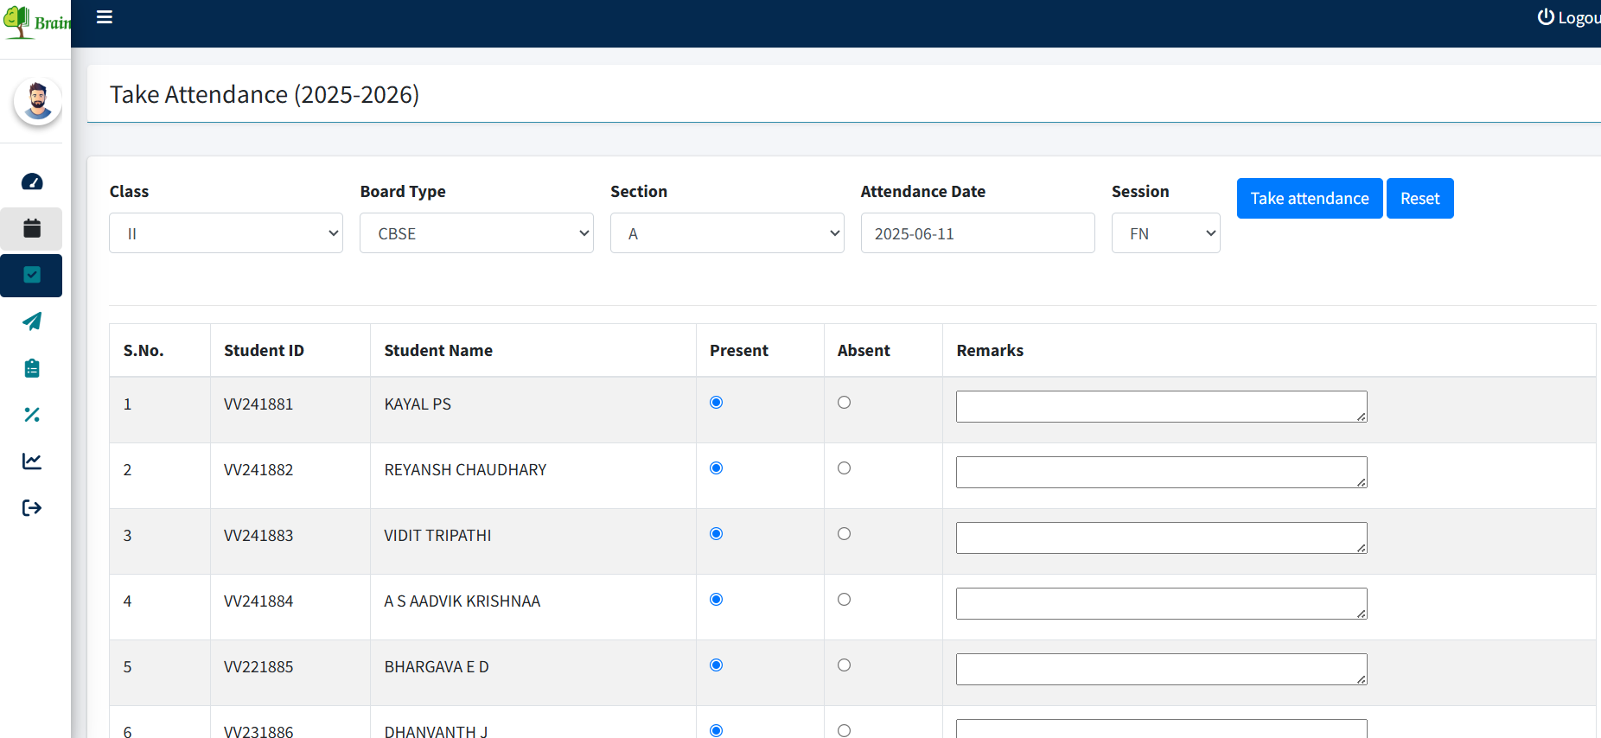Image resolution: width=1601 pixels, height=738 pixels.
Task: Select the attendance checkmark sidebar icon
Action: (x=32, y=276)
